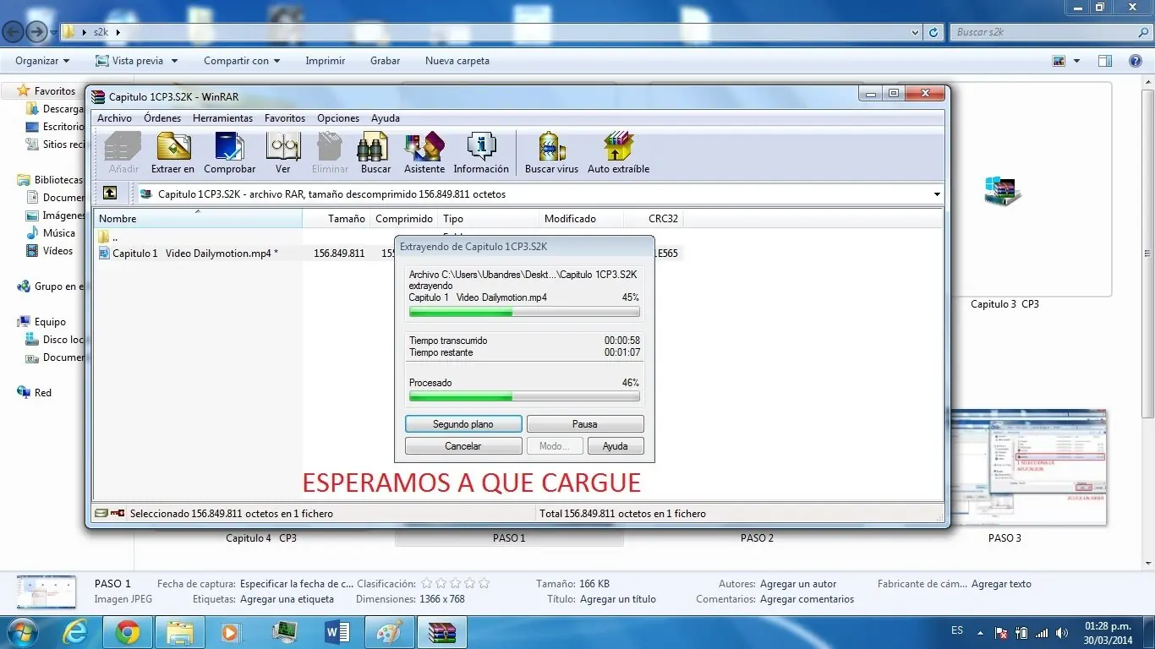The height and width of the screenshot is (649, 1155).
Task: Cancel the extraction with Cancelar
Action: point(463,446)
